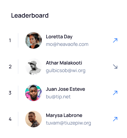The width and height of the screenshot is (127, 138).
Task: Open Loretta Day's avatar photo
Action: pos(33,40)
